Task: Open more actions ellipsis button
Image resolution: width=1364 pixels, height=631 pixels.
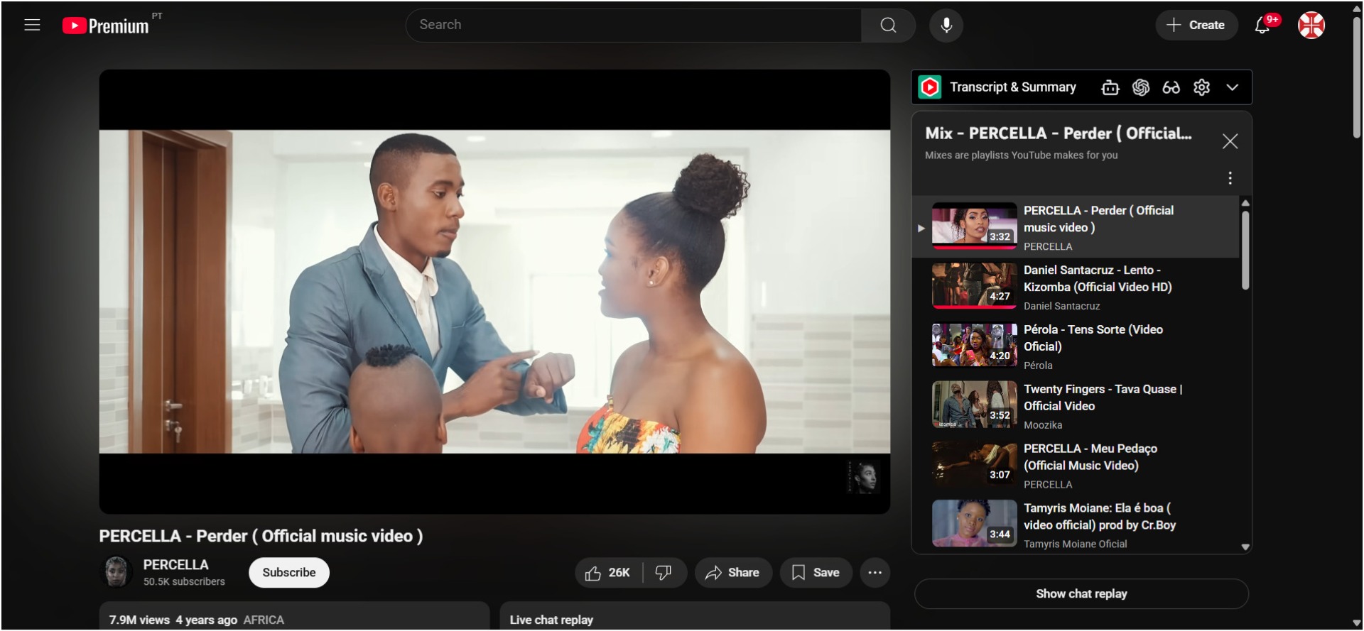Action: (875, 573)
